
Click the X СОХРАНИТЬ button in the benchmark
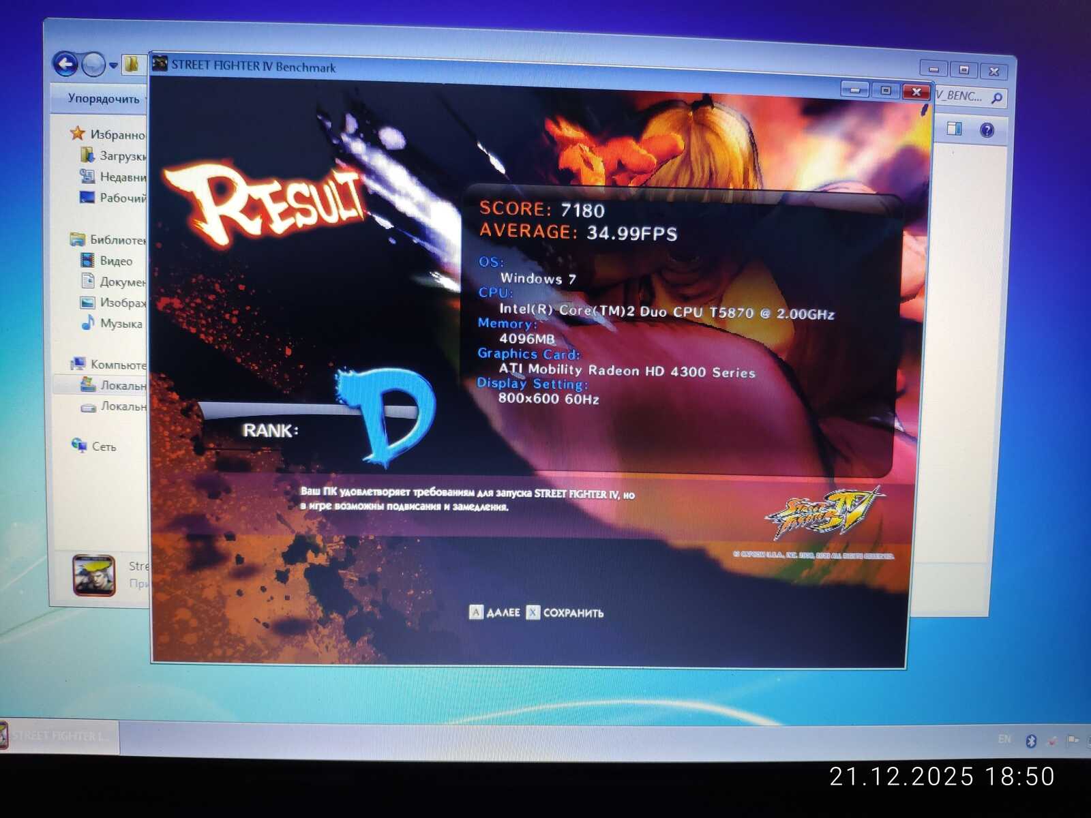tap(565, 613)
